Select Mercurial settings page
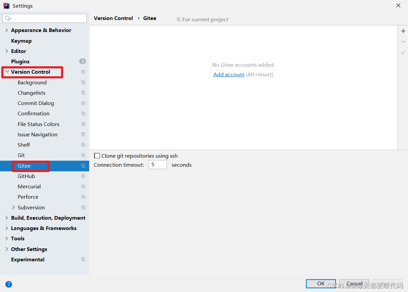The height and width of the screenshot is (292, 408). point(29,186)
